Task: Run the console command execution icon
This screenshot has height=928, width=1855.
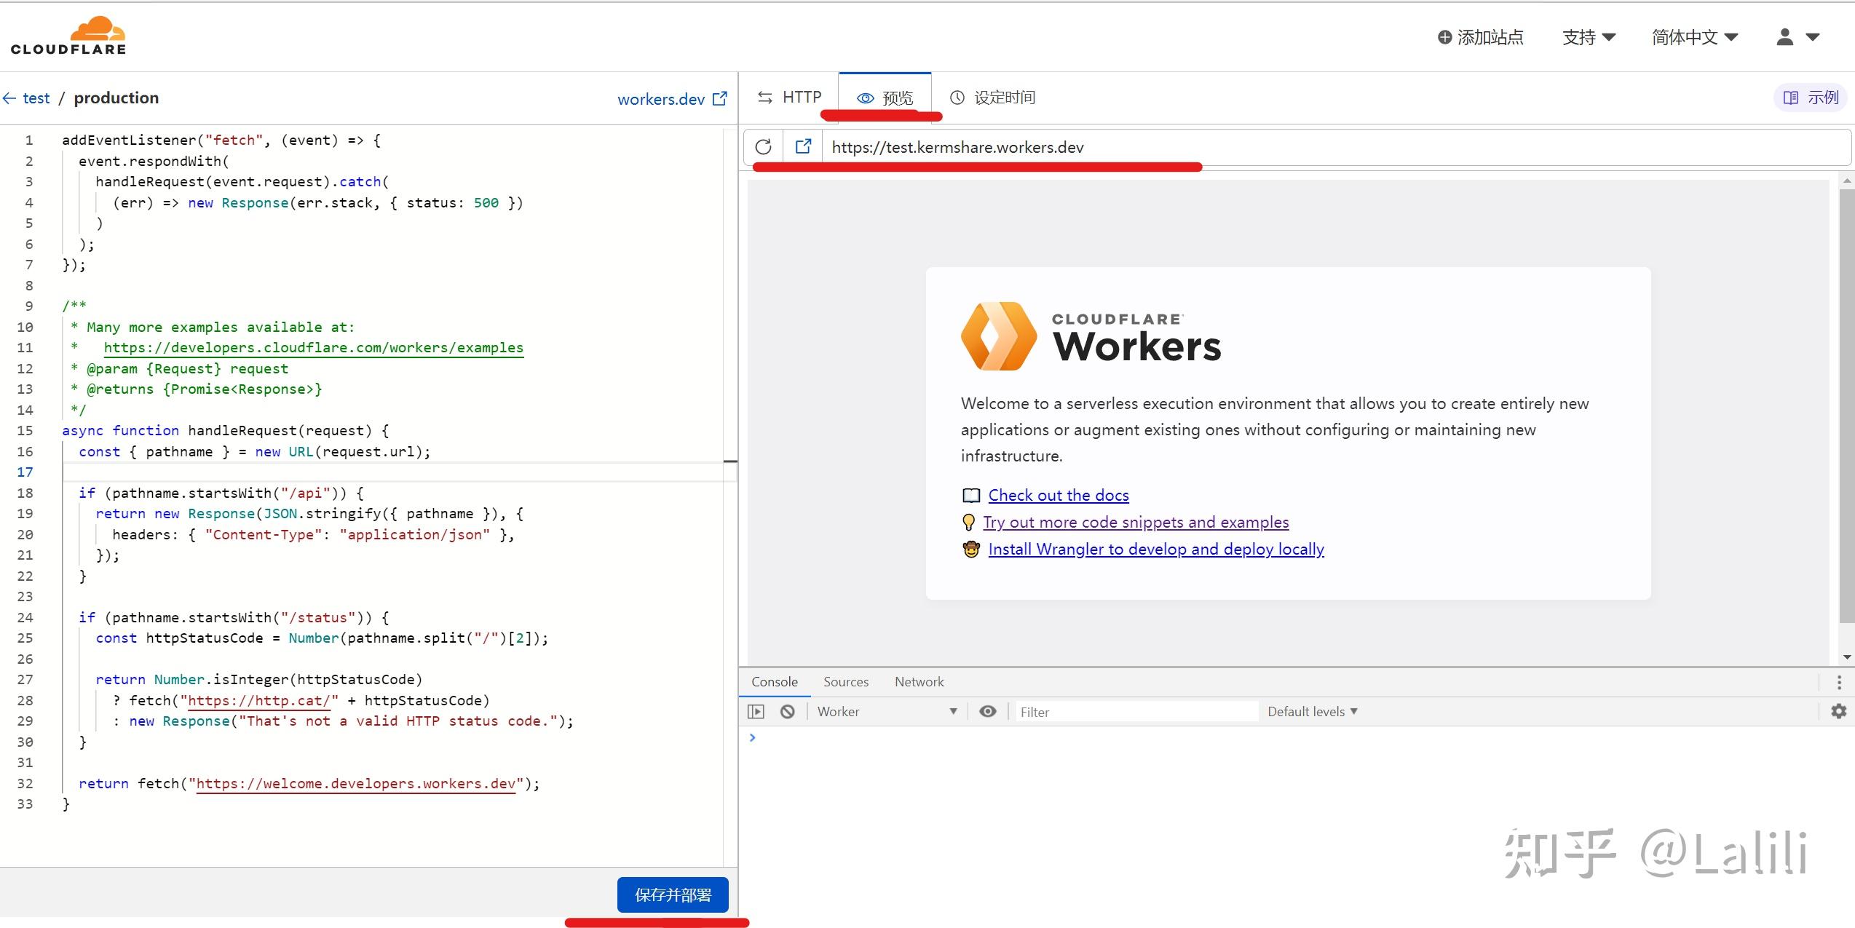Action: [756, 711]
